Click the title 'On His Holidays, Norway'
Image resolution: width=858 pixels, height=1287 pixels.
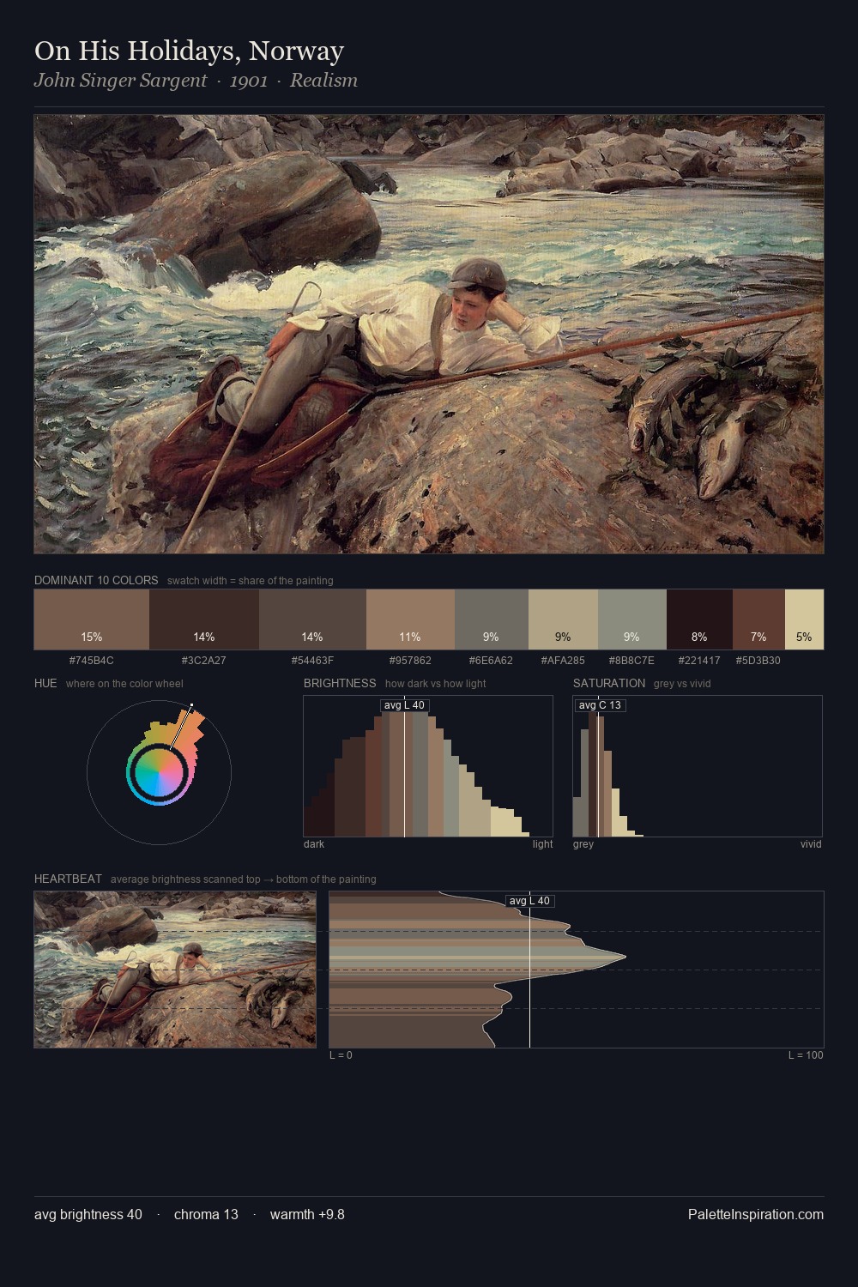[189, 51]
